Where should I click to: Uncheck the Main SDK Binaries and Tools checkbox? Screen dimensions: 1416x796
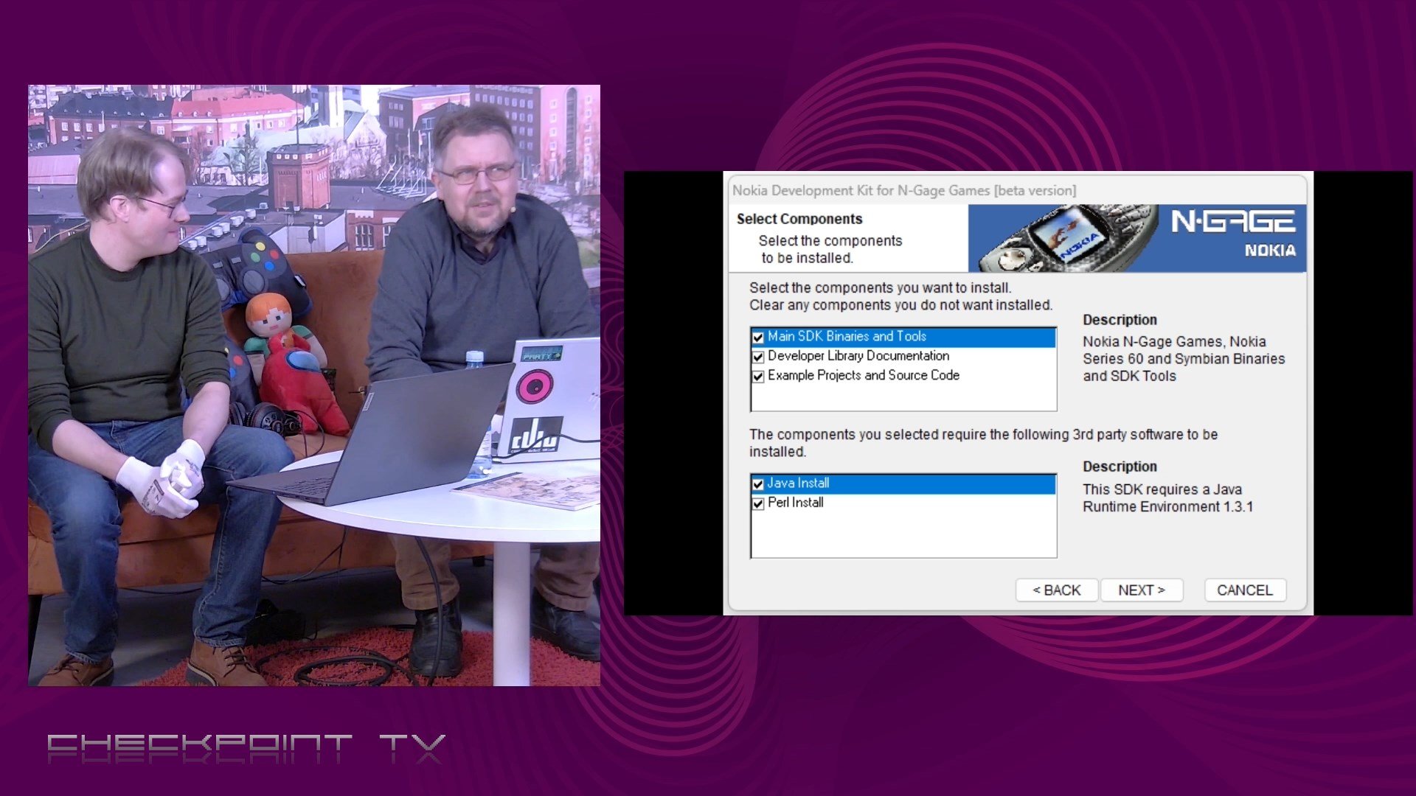tap(757, 338)
